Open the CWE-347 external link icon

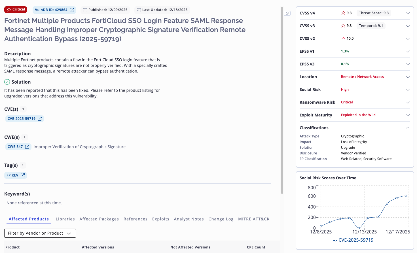27,147
